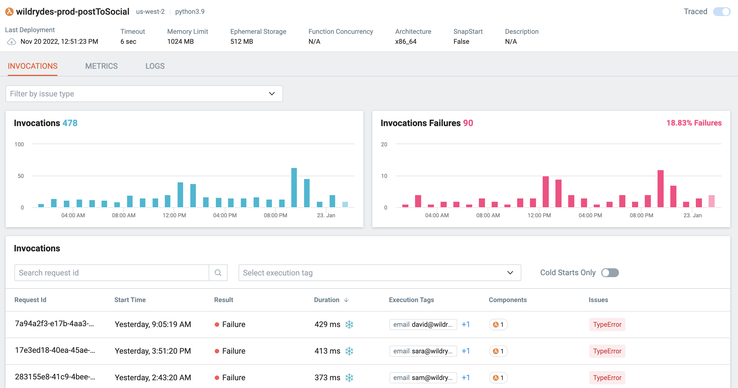The image size is (738, 388).
Task: Click Lambda component badge in first row
Action: [498, 325]
